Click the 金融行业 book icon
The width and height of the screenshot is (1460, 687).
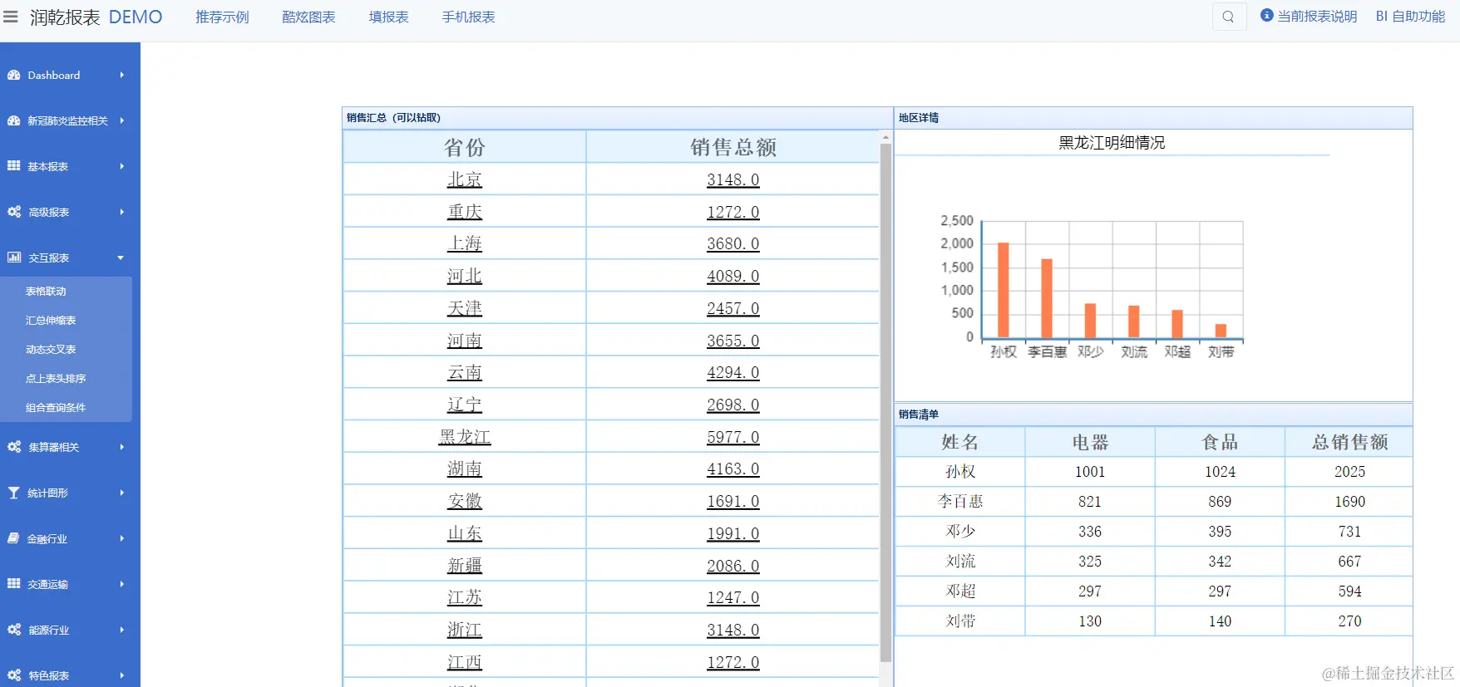13,538
